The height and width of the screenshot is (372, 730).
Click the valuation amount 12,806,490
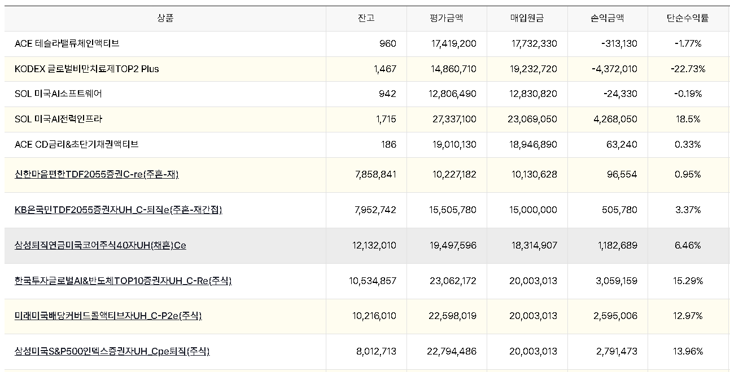click(x=453, y=94)
